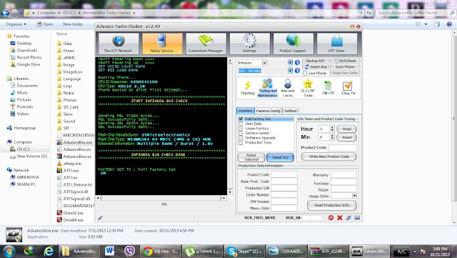Click the Hour value spinner arrows

pyautogui.click(x=332, y=129)
